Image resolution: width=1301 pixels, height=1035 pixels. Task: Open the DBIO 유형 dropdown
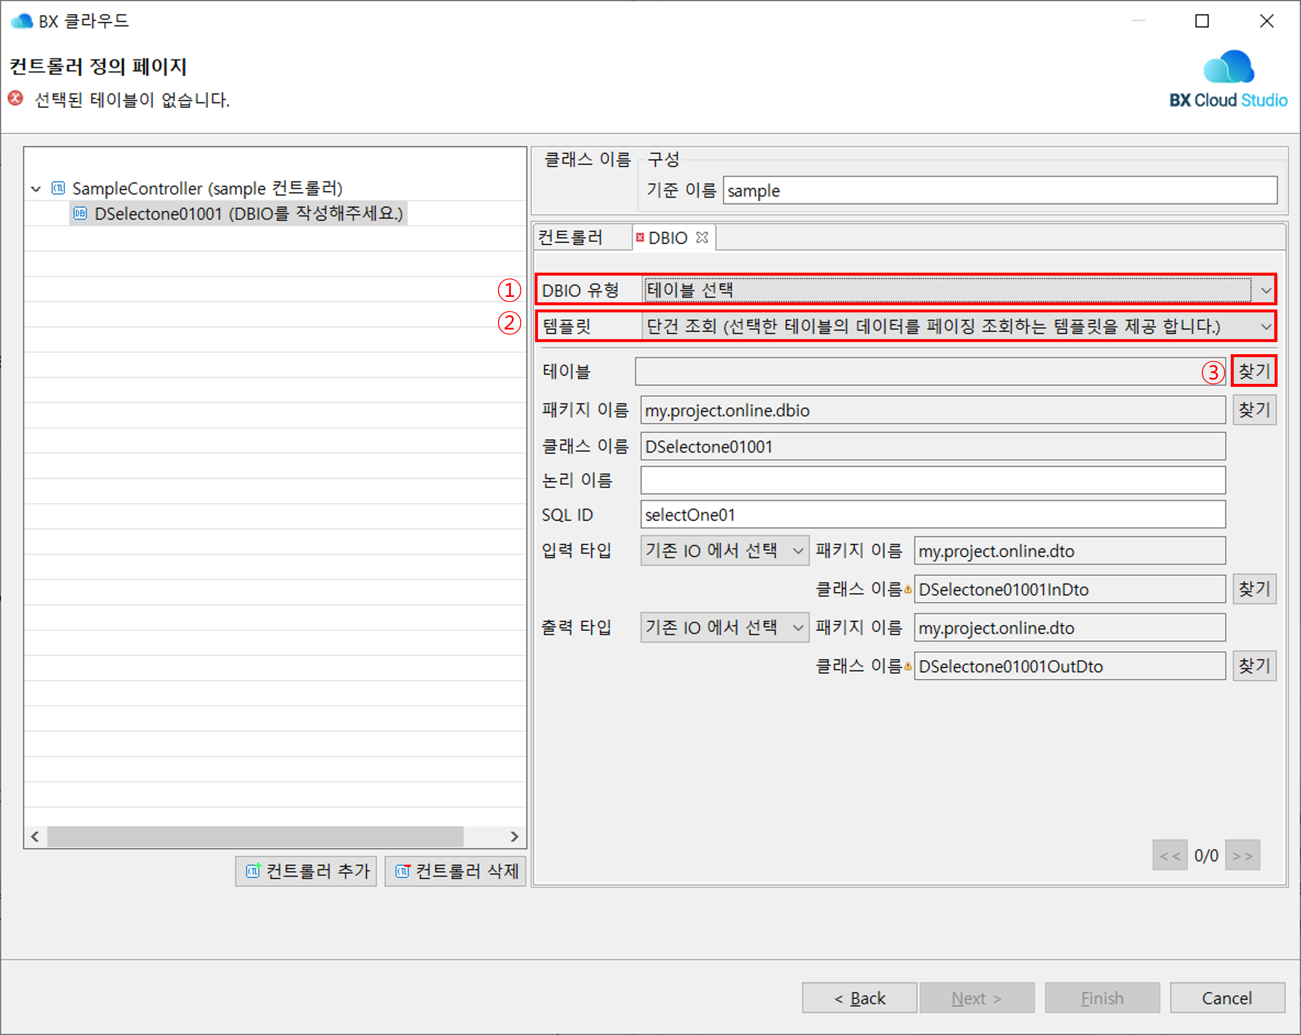point(1265,290)
